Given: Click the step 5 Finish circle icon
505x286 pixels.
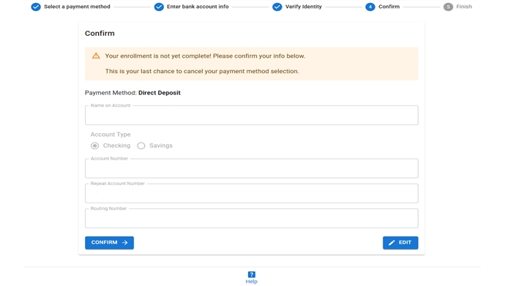Looking at the screenshot, I should 448,7.
